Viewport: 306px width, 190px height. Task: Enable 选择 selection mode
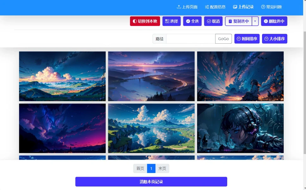172,21
